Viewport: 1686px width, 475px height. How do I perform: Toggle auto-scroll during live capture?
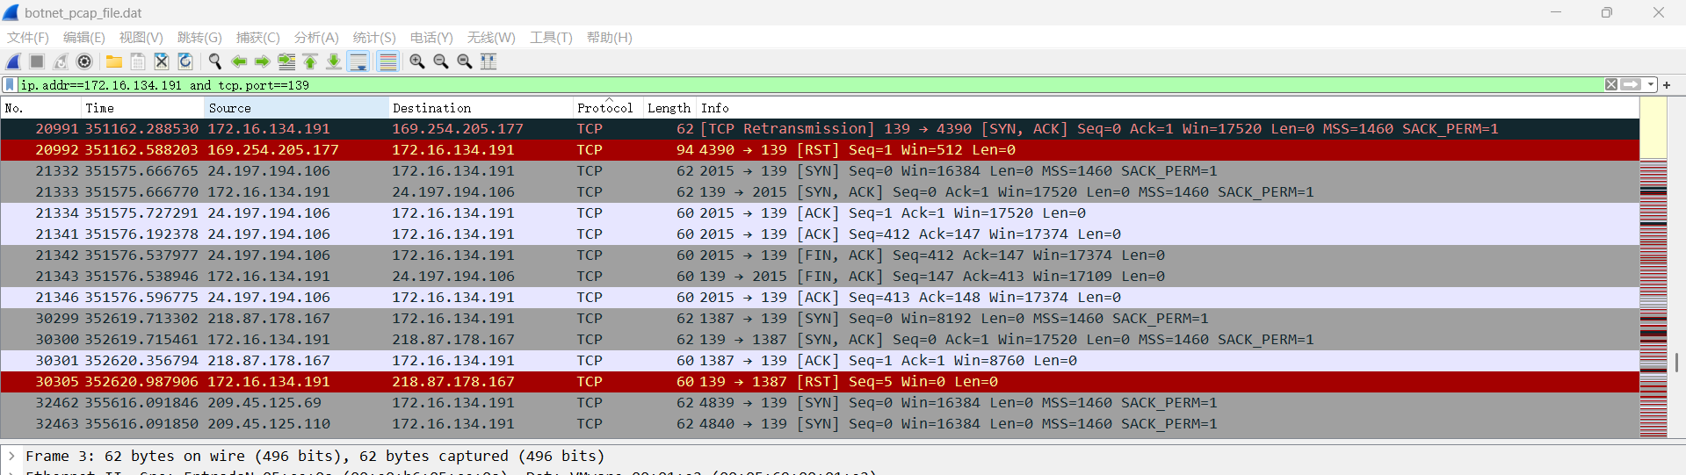pos(358,61)
